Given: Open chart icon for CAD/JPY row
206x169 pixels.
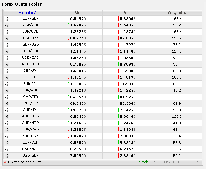Looking at the screenshot, I should coord(7,97).
